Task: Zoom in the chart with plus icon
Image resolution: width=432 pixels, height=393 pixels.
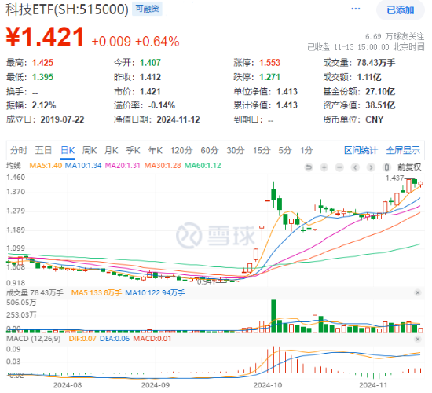Action: point(324,167)
